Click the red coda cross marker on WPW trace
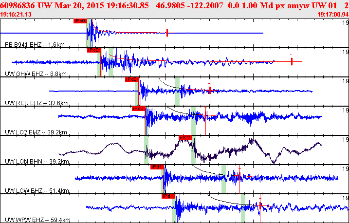This screenshot has width=349, height=223. point(260,205)
